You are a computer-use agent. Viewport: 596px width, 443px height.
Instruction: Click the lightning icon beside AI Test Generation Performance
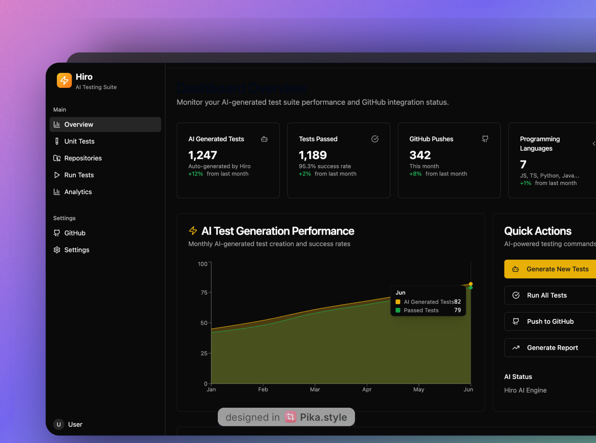coord(193,231)
